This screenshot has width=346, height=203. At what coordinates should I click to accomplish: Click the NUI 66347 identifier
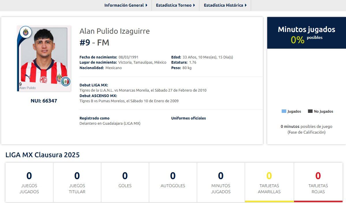[44, 101]
